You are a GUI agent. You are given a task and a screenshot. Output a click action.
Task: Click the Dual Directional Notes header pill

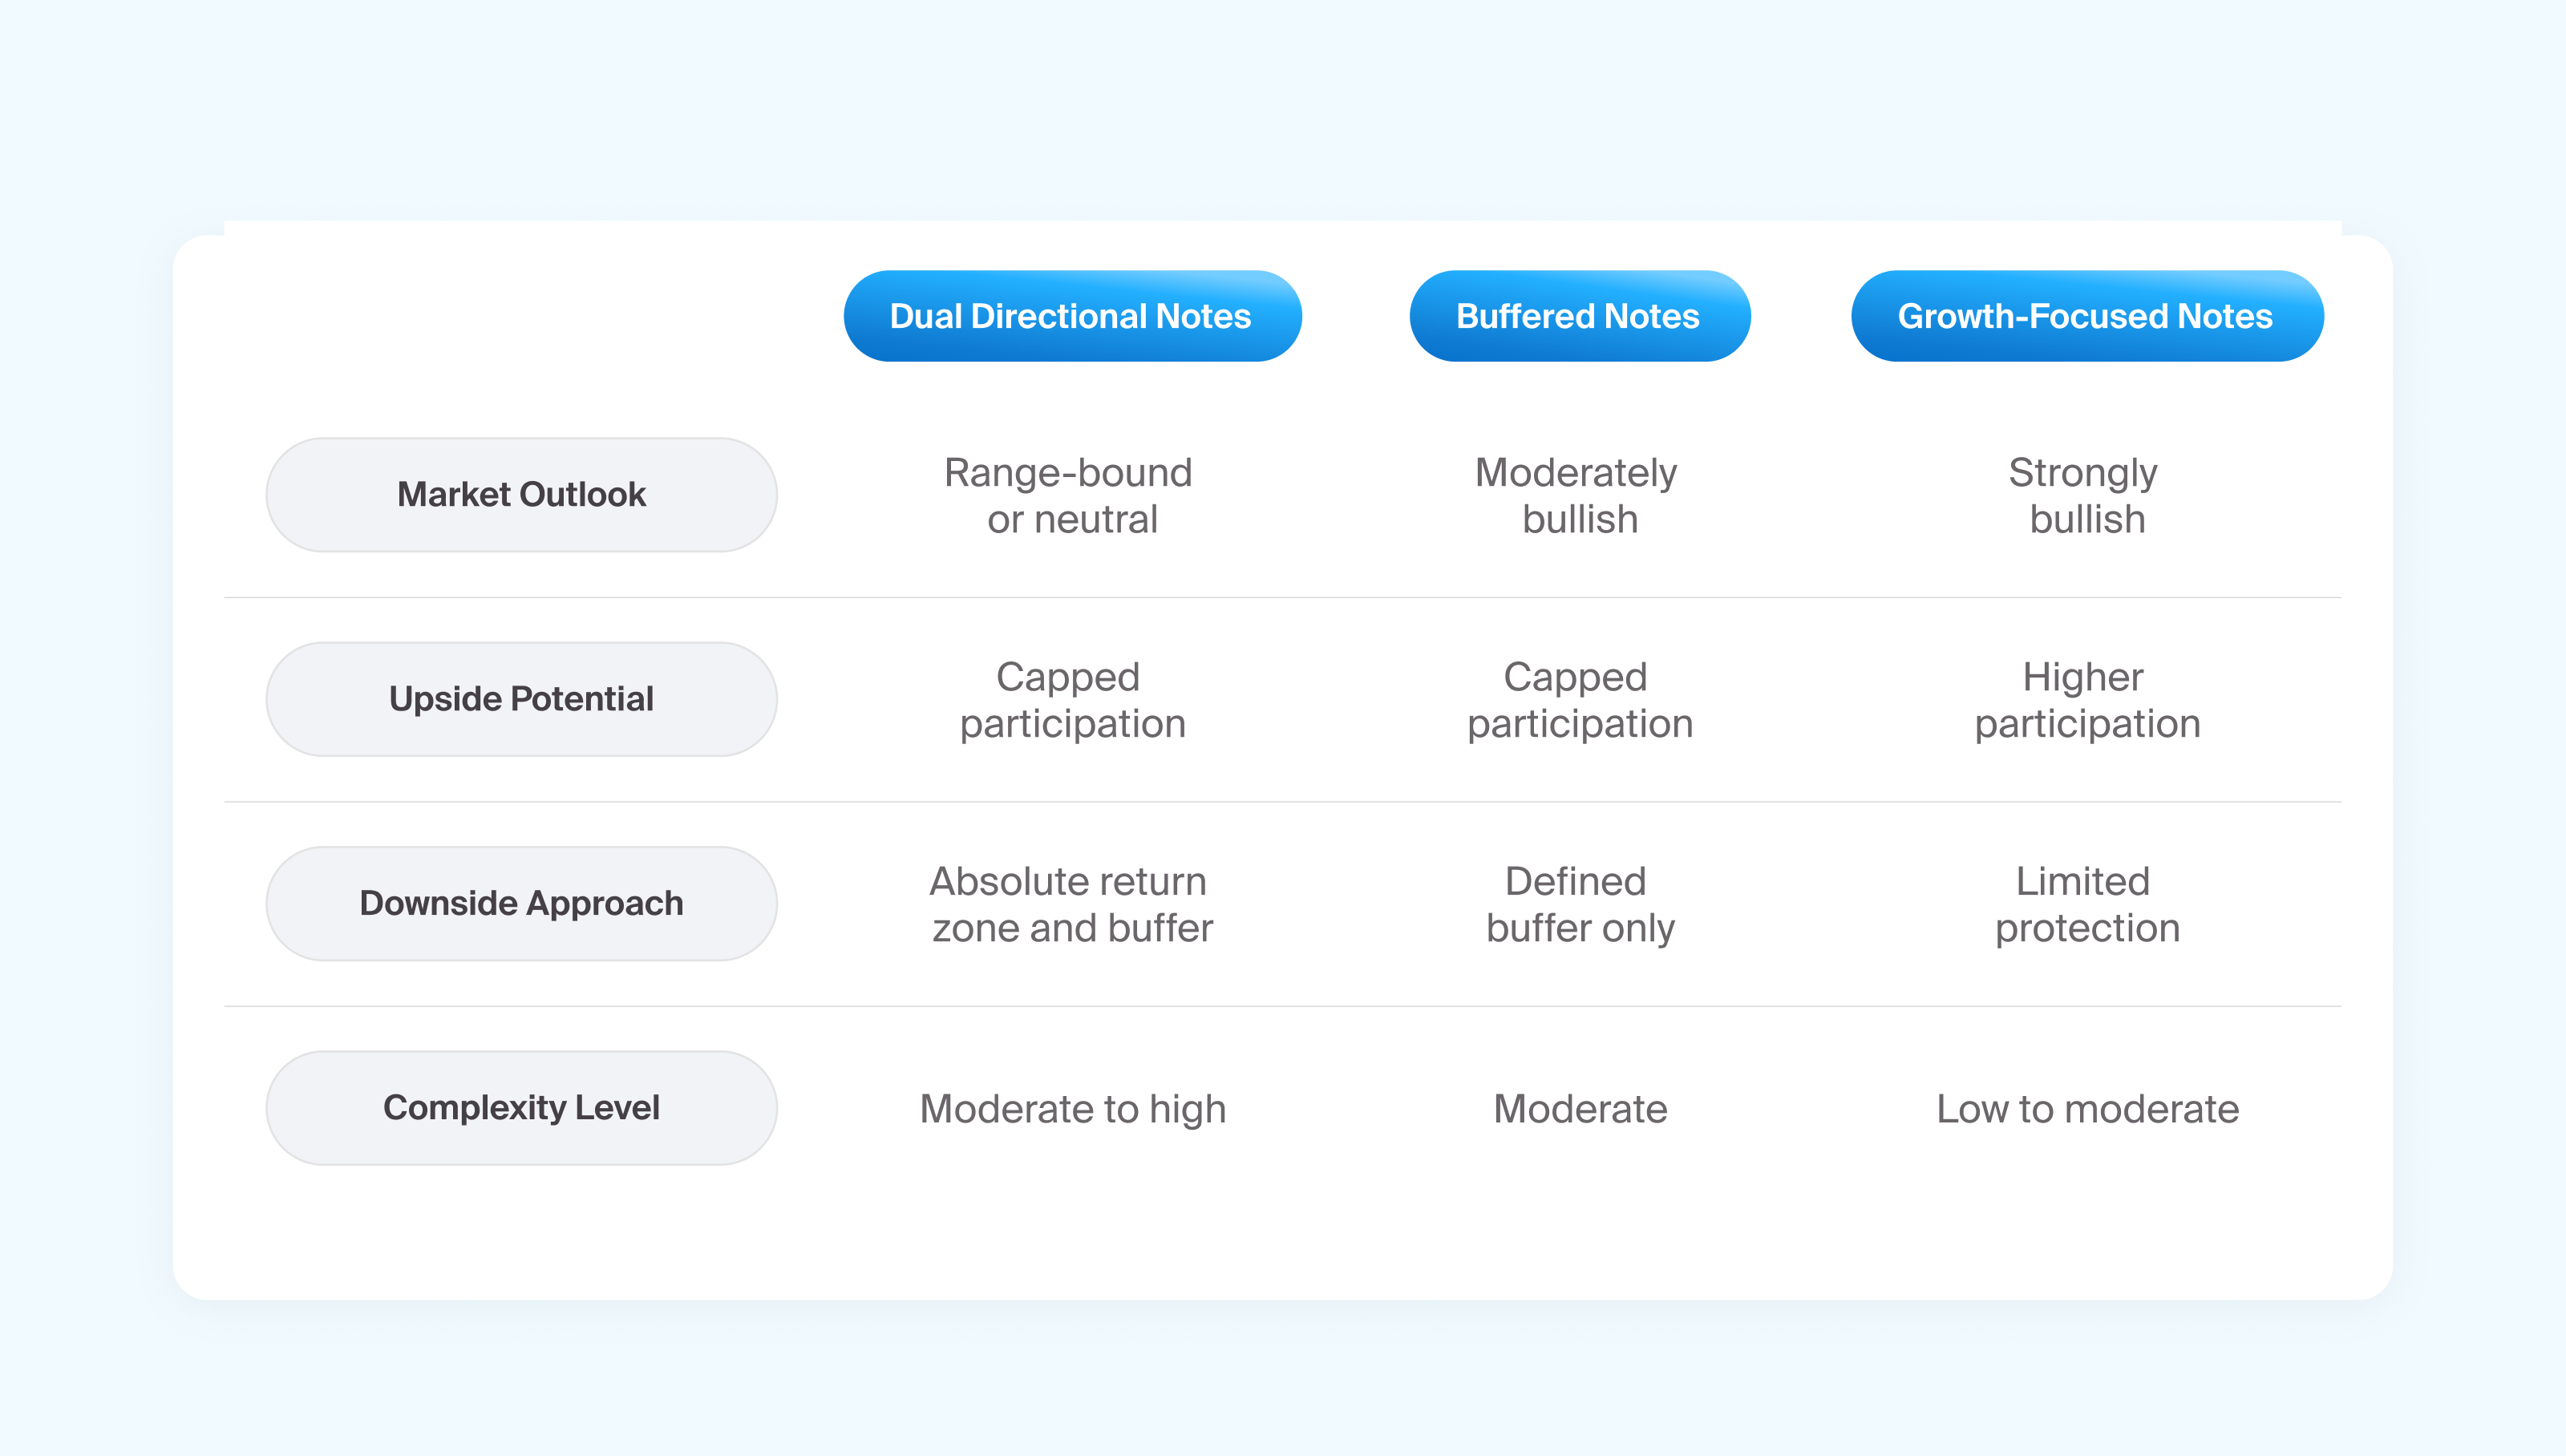[x=1072, y=316]
